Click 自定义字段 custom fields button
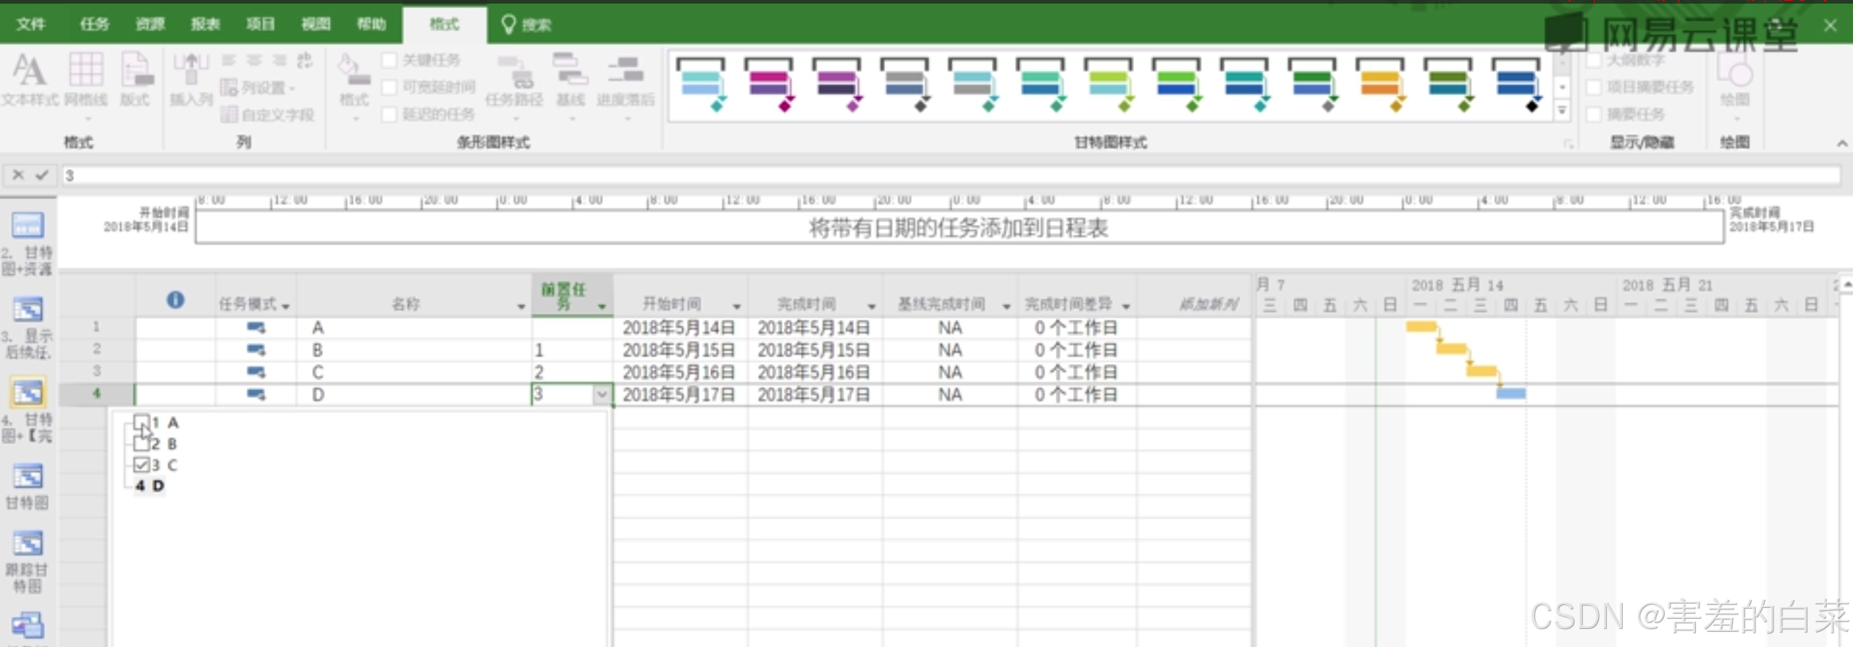The image size is (1853, 647). [268, 114]
